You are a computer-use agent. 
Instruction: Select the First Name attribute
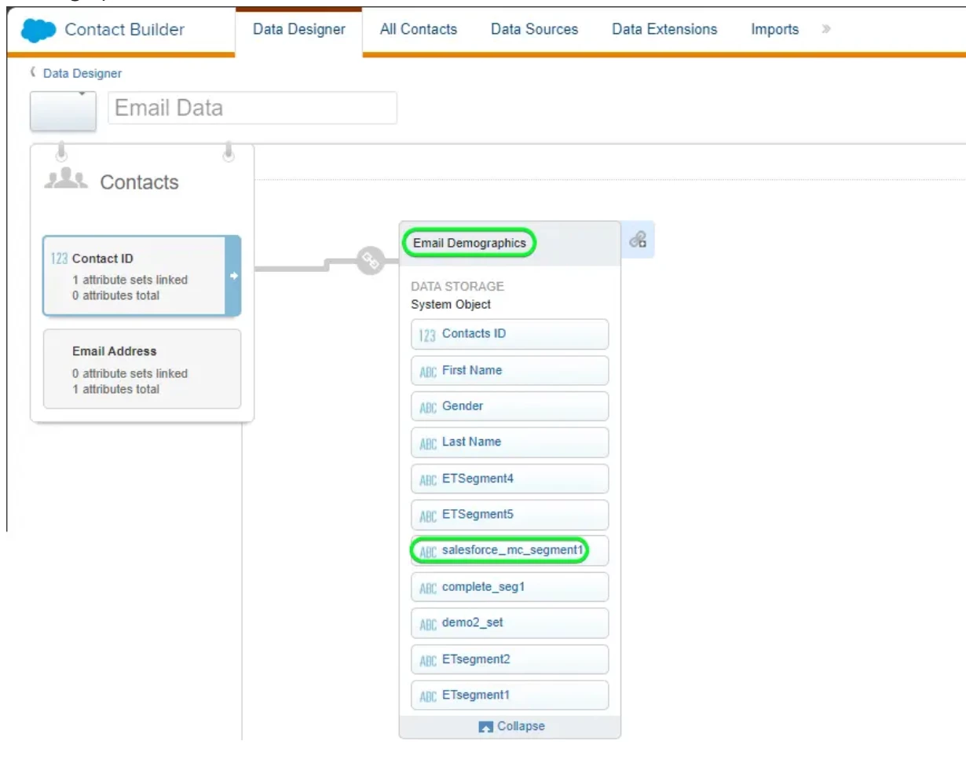point(510,371)
